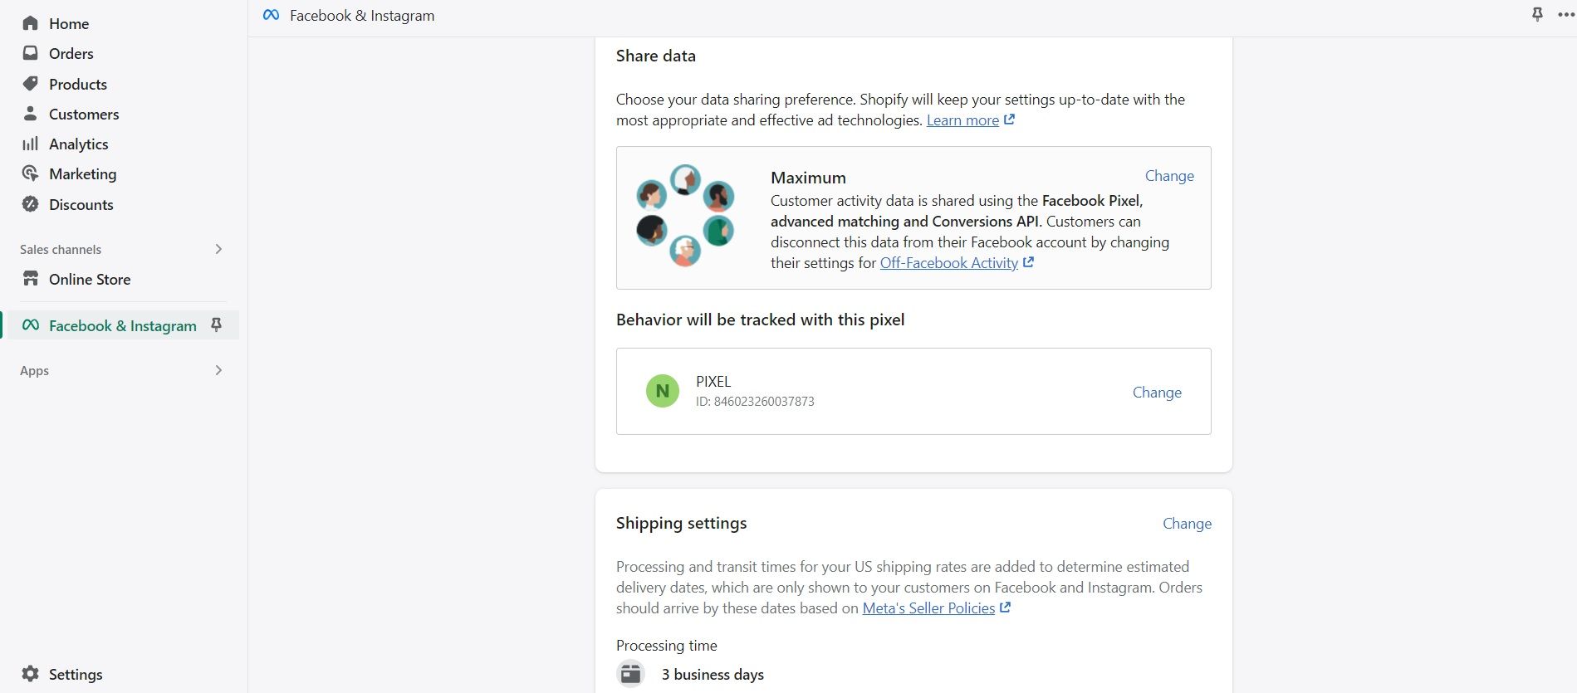Toggle the pin icon in top bar
Screen dimensions: 1577x693
[1537, 15]
